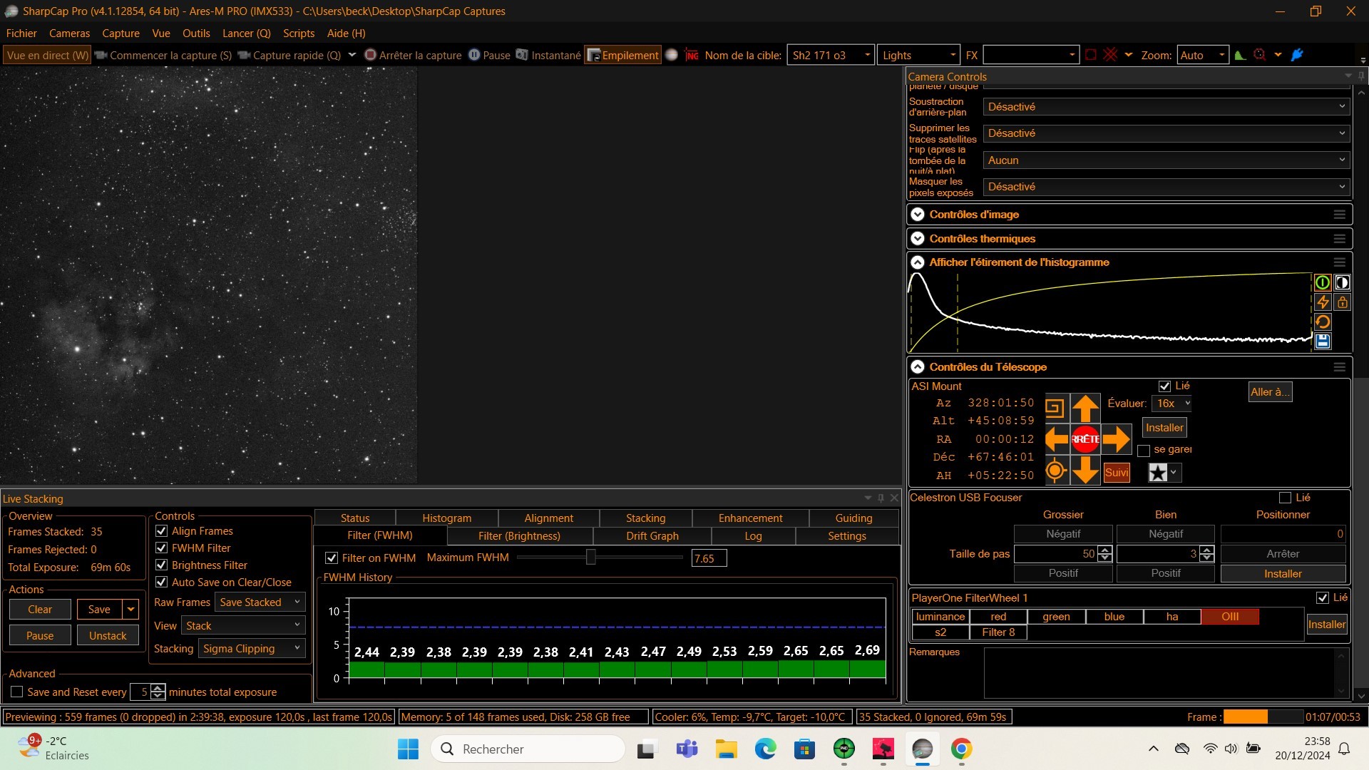The height and width of the screenshot is (770, 1369).
Task: Open the Outils menu
Action: point(196,34)
